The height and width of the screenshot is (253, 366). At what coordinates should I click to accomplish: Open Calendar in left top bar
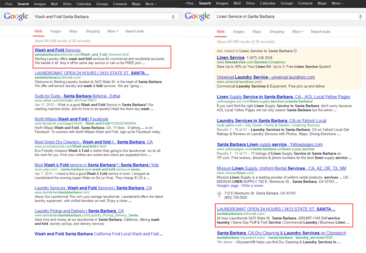point(84,4)
